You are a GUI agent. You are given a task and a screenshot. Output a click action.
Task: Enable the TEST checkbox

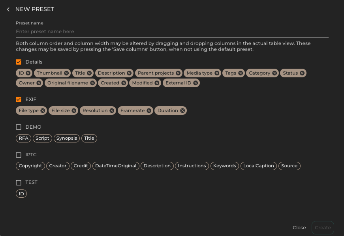18,182
